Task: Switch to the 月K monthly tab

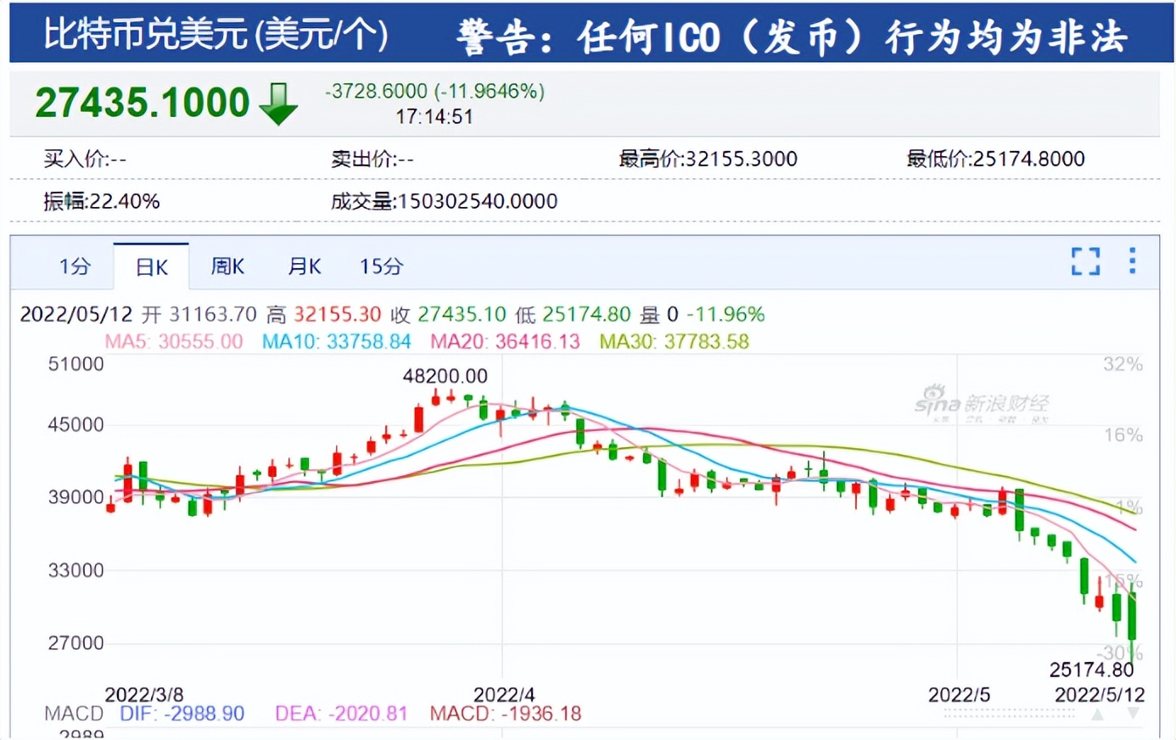Action: click(304, 266)
